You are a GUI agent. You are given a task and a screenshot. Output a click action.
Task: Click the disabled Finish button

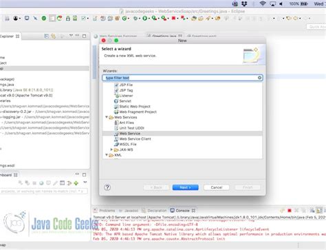coord(248,187)
